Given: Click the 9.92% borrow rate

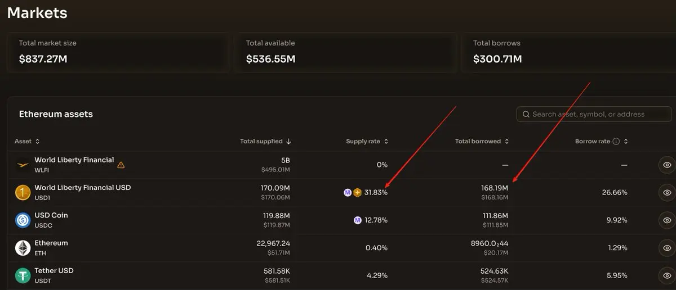Looking at the screenshot, I should tap(616, 220).
